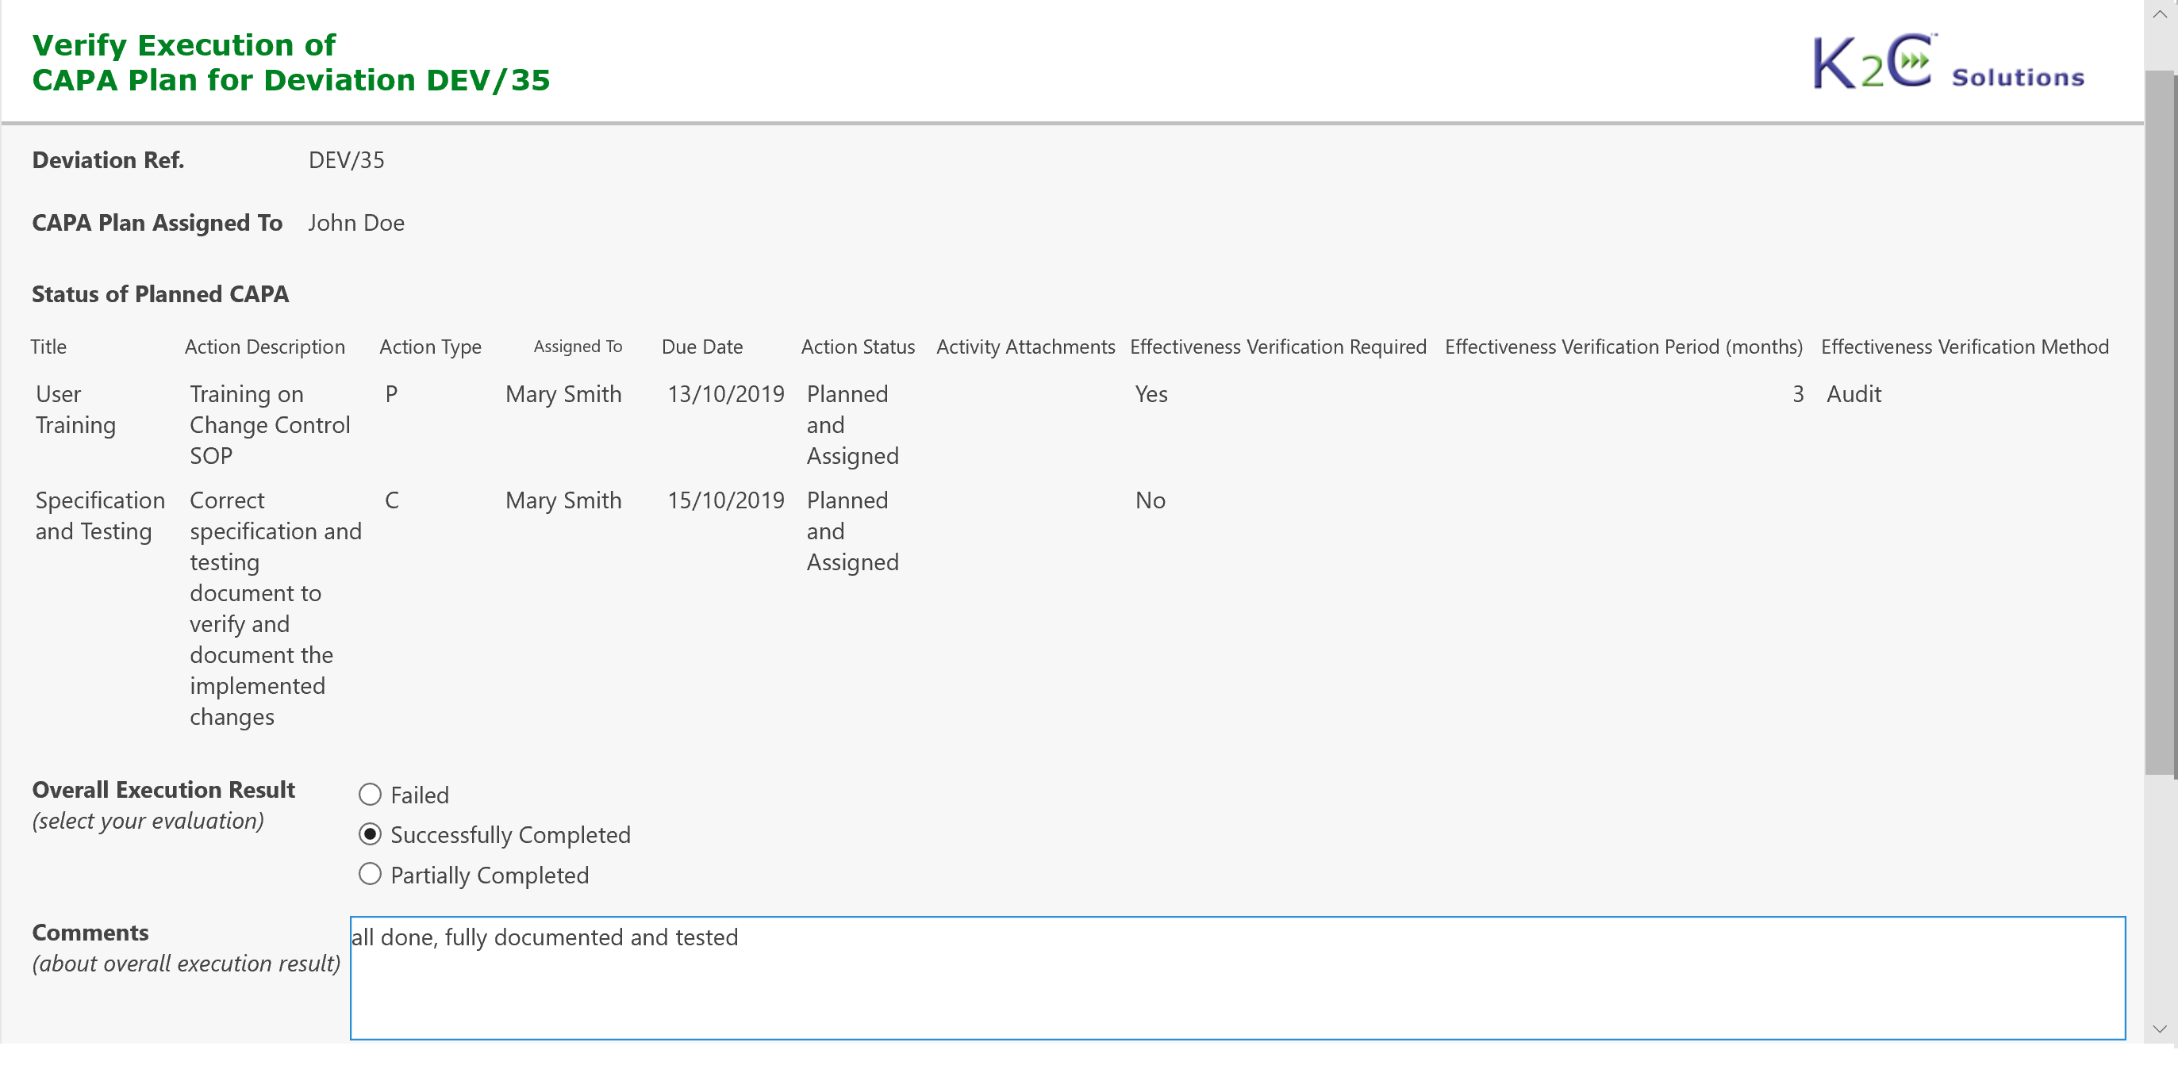Screen dimensions: 2182x1069
Task: Click the vertical scrollbar thumb
Action: (2160, 423)
